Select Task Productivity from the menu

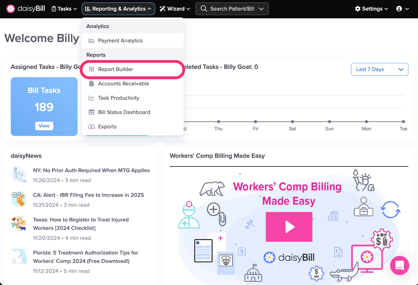119,98
